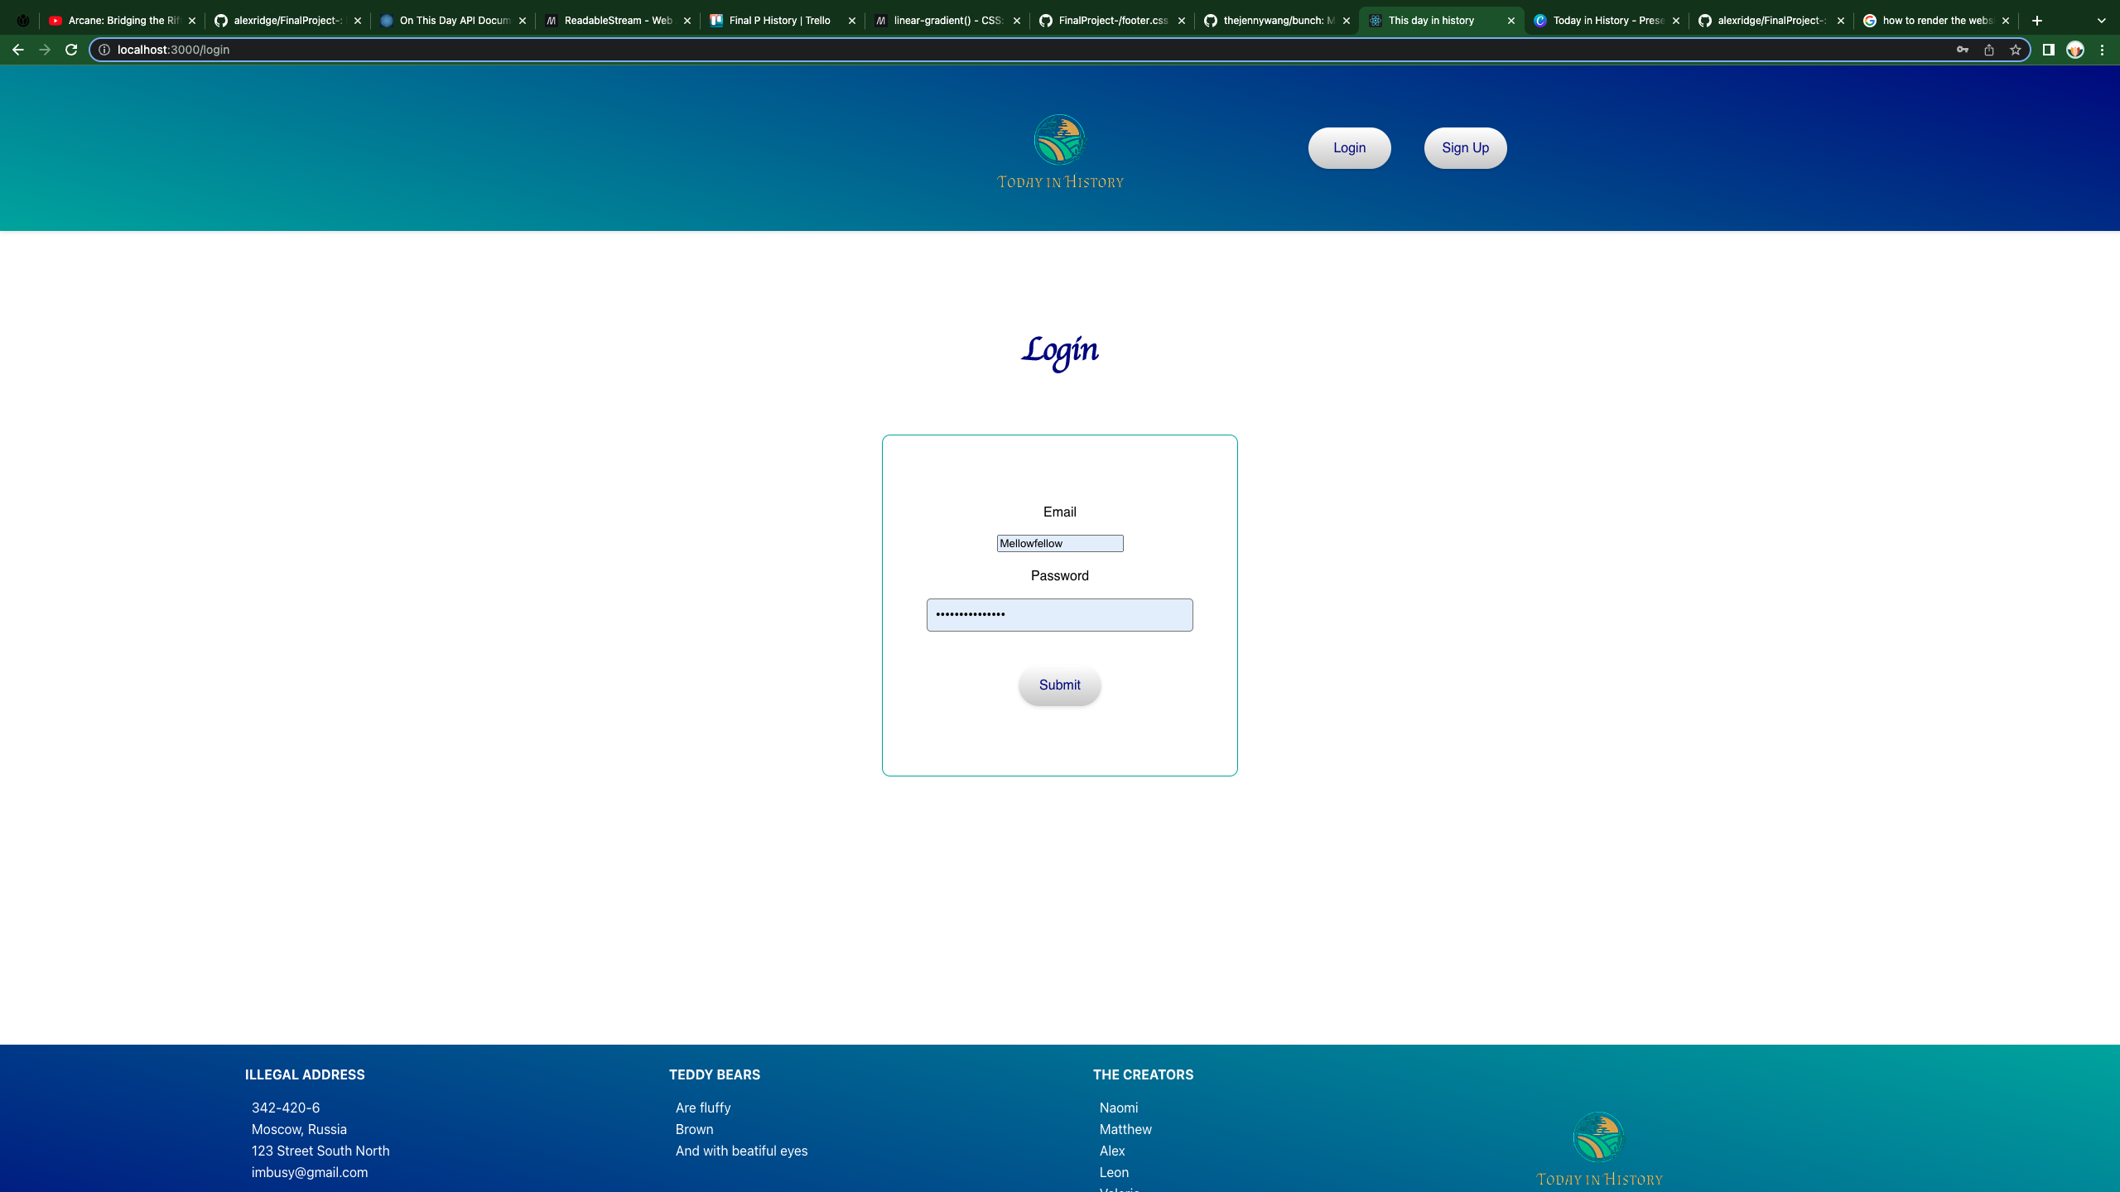Click the Login button in header
This screenshot has height=1192, width=2120.
(x=1350, y=148)
